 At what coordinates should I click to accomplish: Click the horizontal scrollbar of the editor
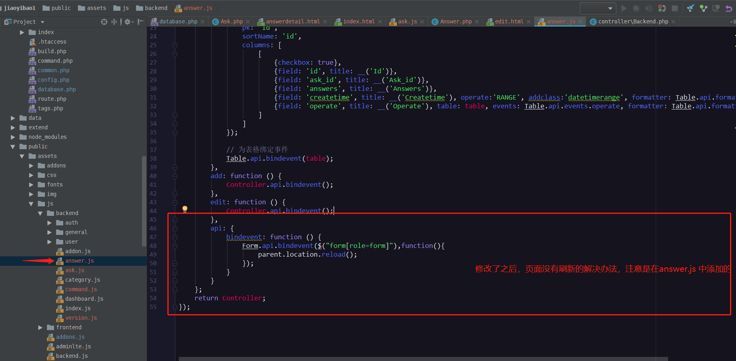[x=423, y=359]
